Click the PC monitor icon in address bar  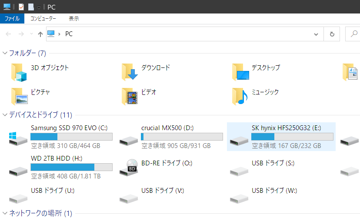51,34
